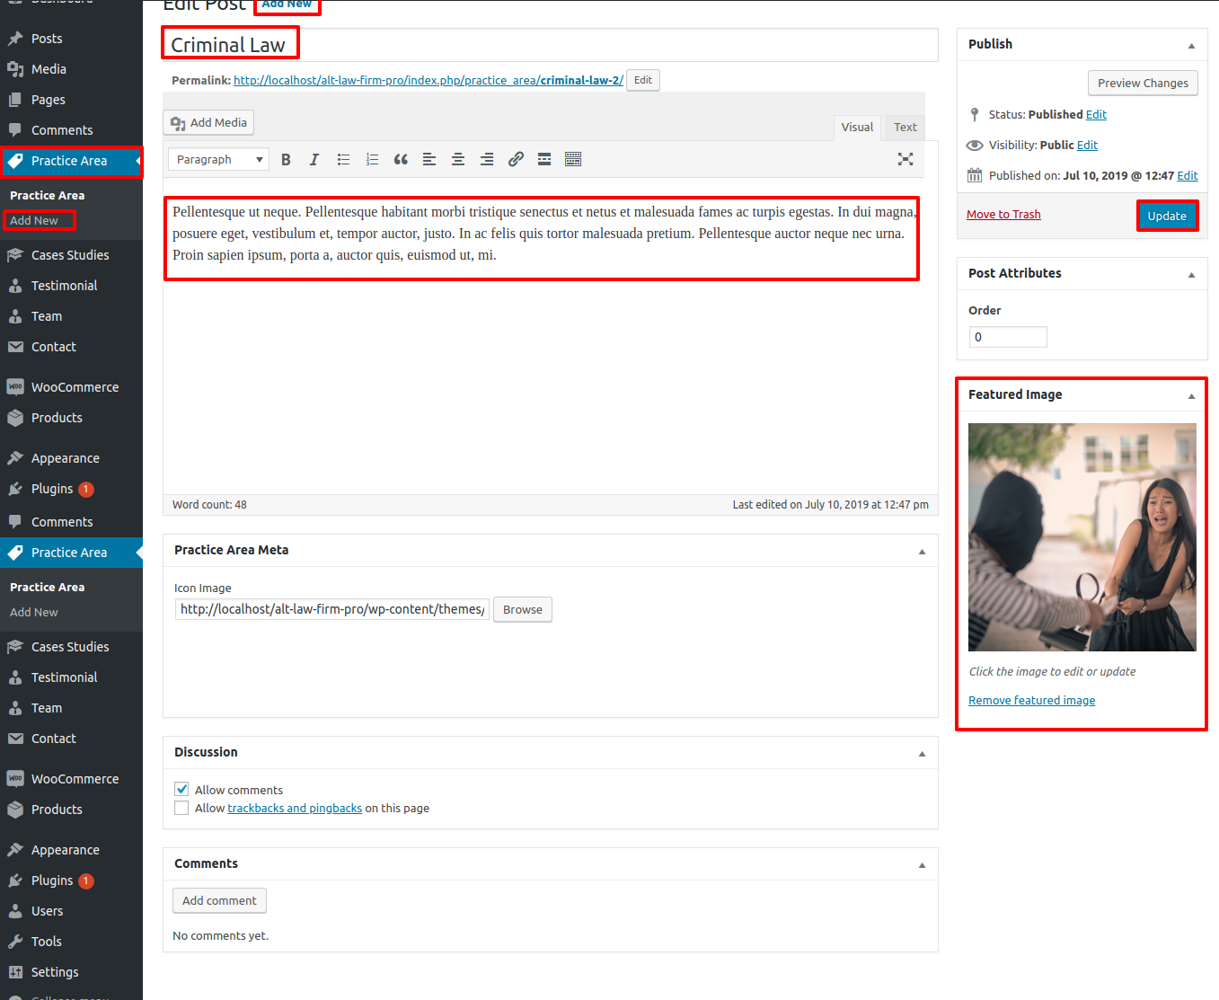This screenshot has height=1000, width=1219.
Task: Collapse the Post Attributes panel
Action: pos(1192,274)
